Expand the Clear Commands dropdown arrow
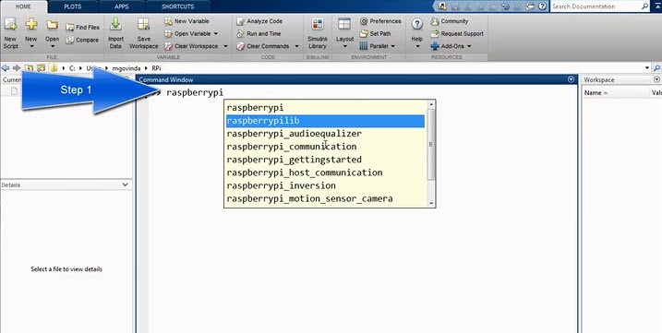 [x=296, y=46]
